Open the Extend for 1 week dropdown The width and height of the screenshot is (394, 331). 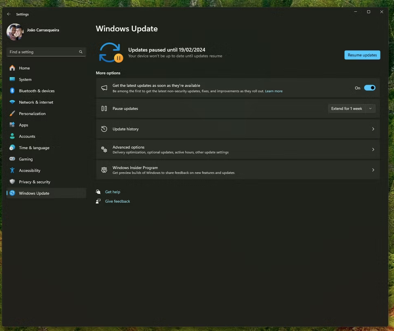pyautogui.click(x=351, y=109)
